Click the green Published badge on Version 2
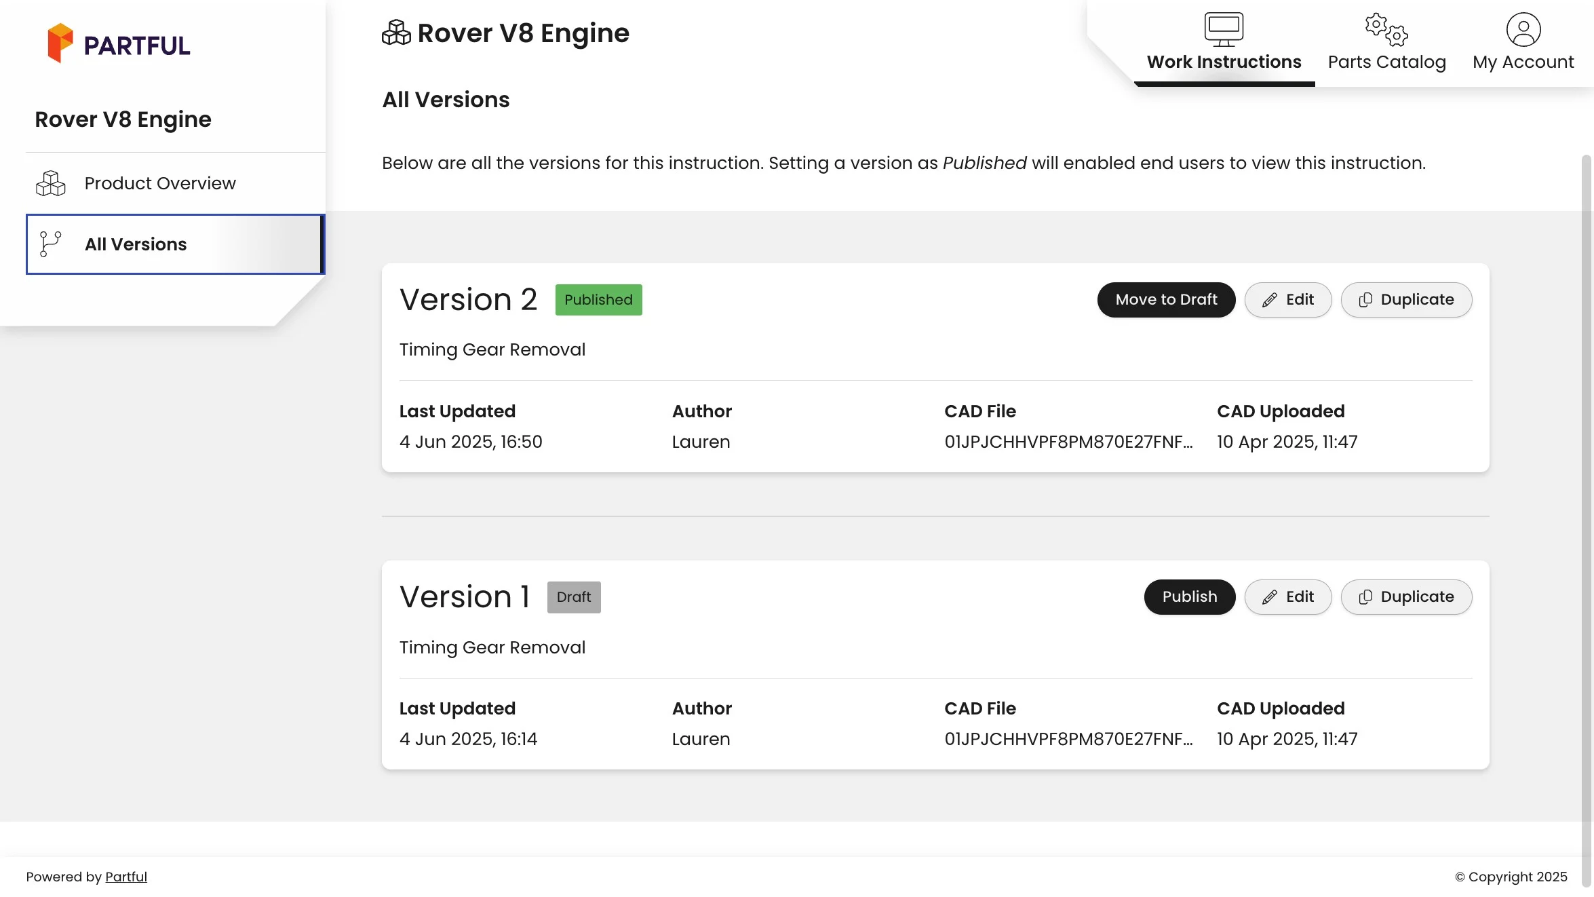Viewport: 1594px width, 897px height. (x=598, y=300)
